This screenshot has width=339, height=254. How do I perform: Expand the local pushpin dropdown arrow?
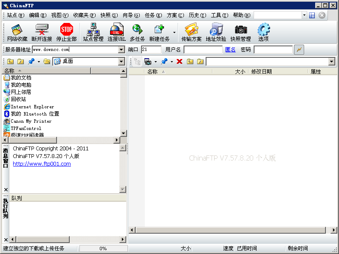(39, 62)
